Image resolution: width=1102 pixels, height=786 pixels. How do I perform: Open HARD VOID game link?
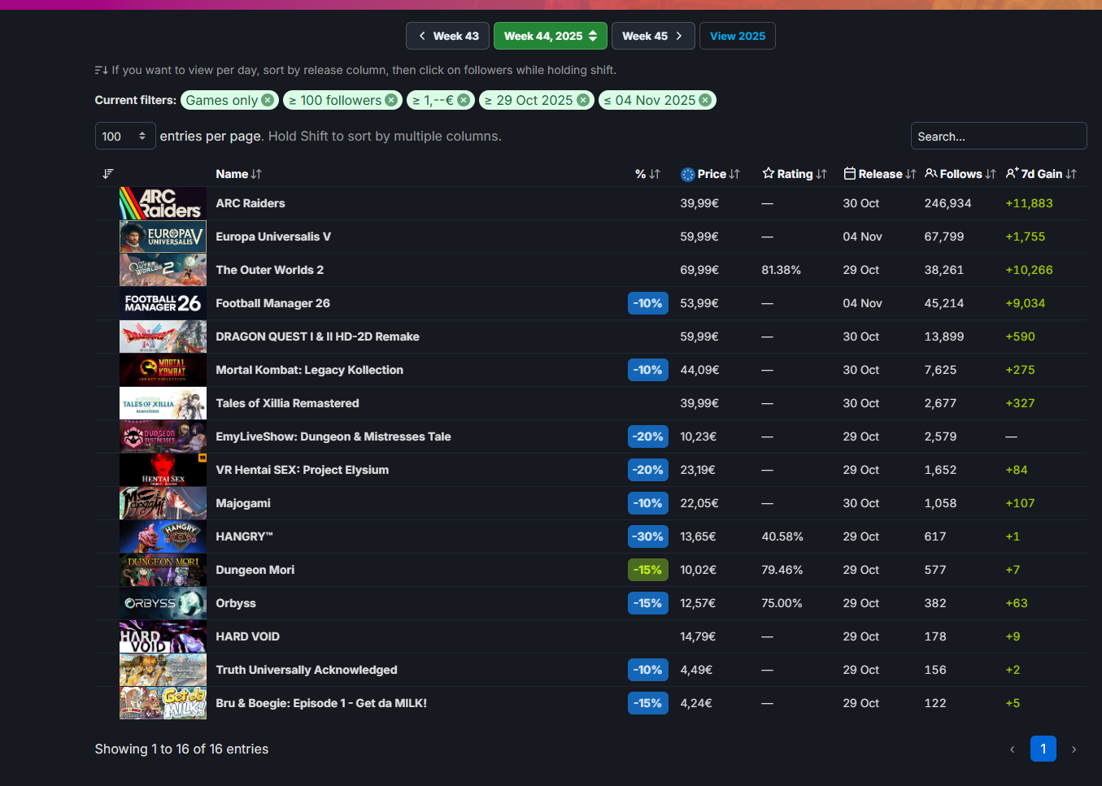248,636
